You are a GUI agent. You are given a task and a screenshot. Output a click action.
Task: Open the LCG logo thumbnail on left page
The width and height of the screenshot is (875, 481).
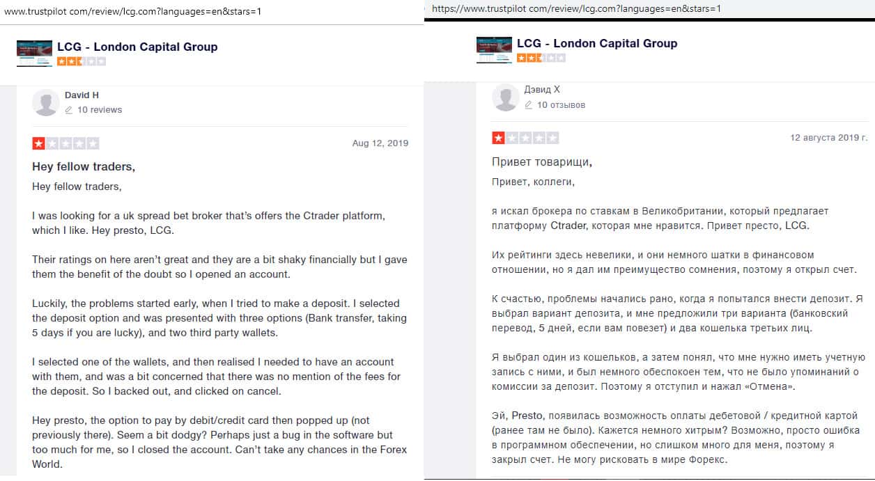coord(34,52)
